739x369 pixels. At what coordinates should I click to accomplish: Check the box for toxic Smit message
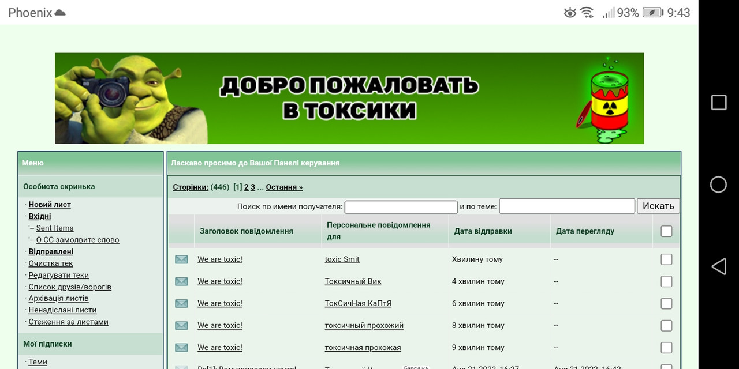666,259
